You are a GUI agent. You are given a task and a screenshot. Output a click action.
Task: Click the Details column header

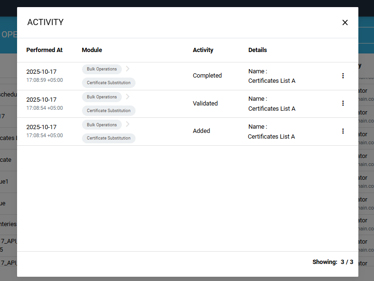(257, 50)
